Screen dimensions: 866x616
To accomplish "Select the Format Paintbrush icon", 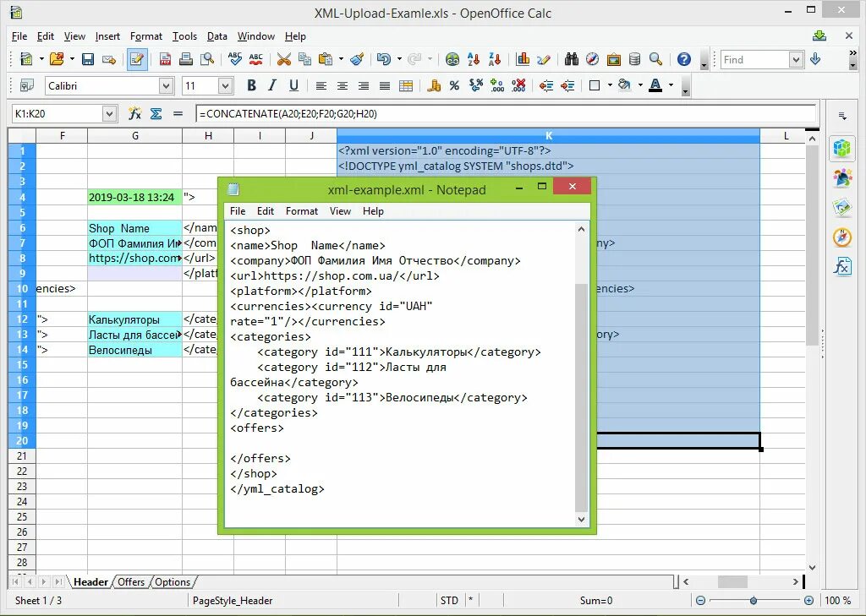I will coord(357,59).
